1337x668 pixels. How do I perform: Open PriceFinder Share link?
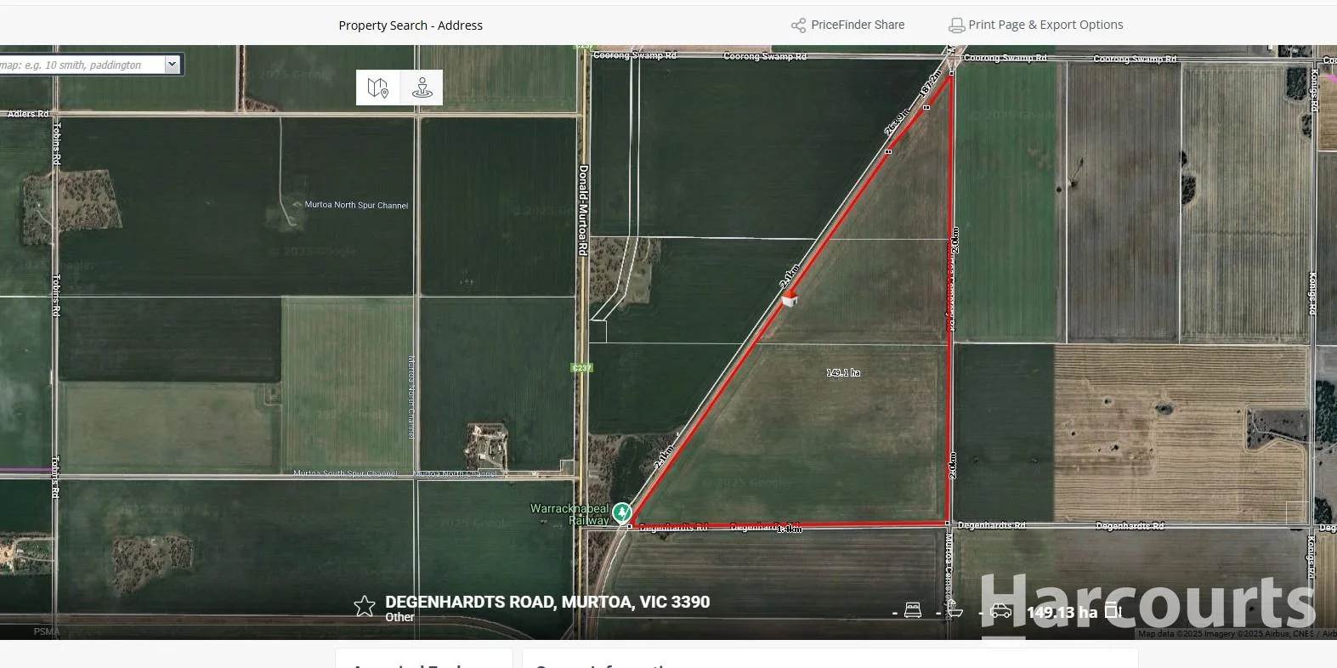point(858,25)
